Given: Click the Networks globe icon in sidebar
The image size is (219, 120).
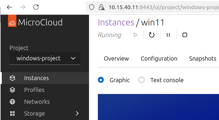Looking at the screenshot, I should tap(12, 102).
